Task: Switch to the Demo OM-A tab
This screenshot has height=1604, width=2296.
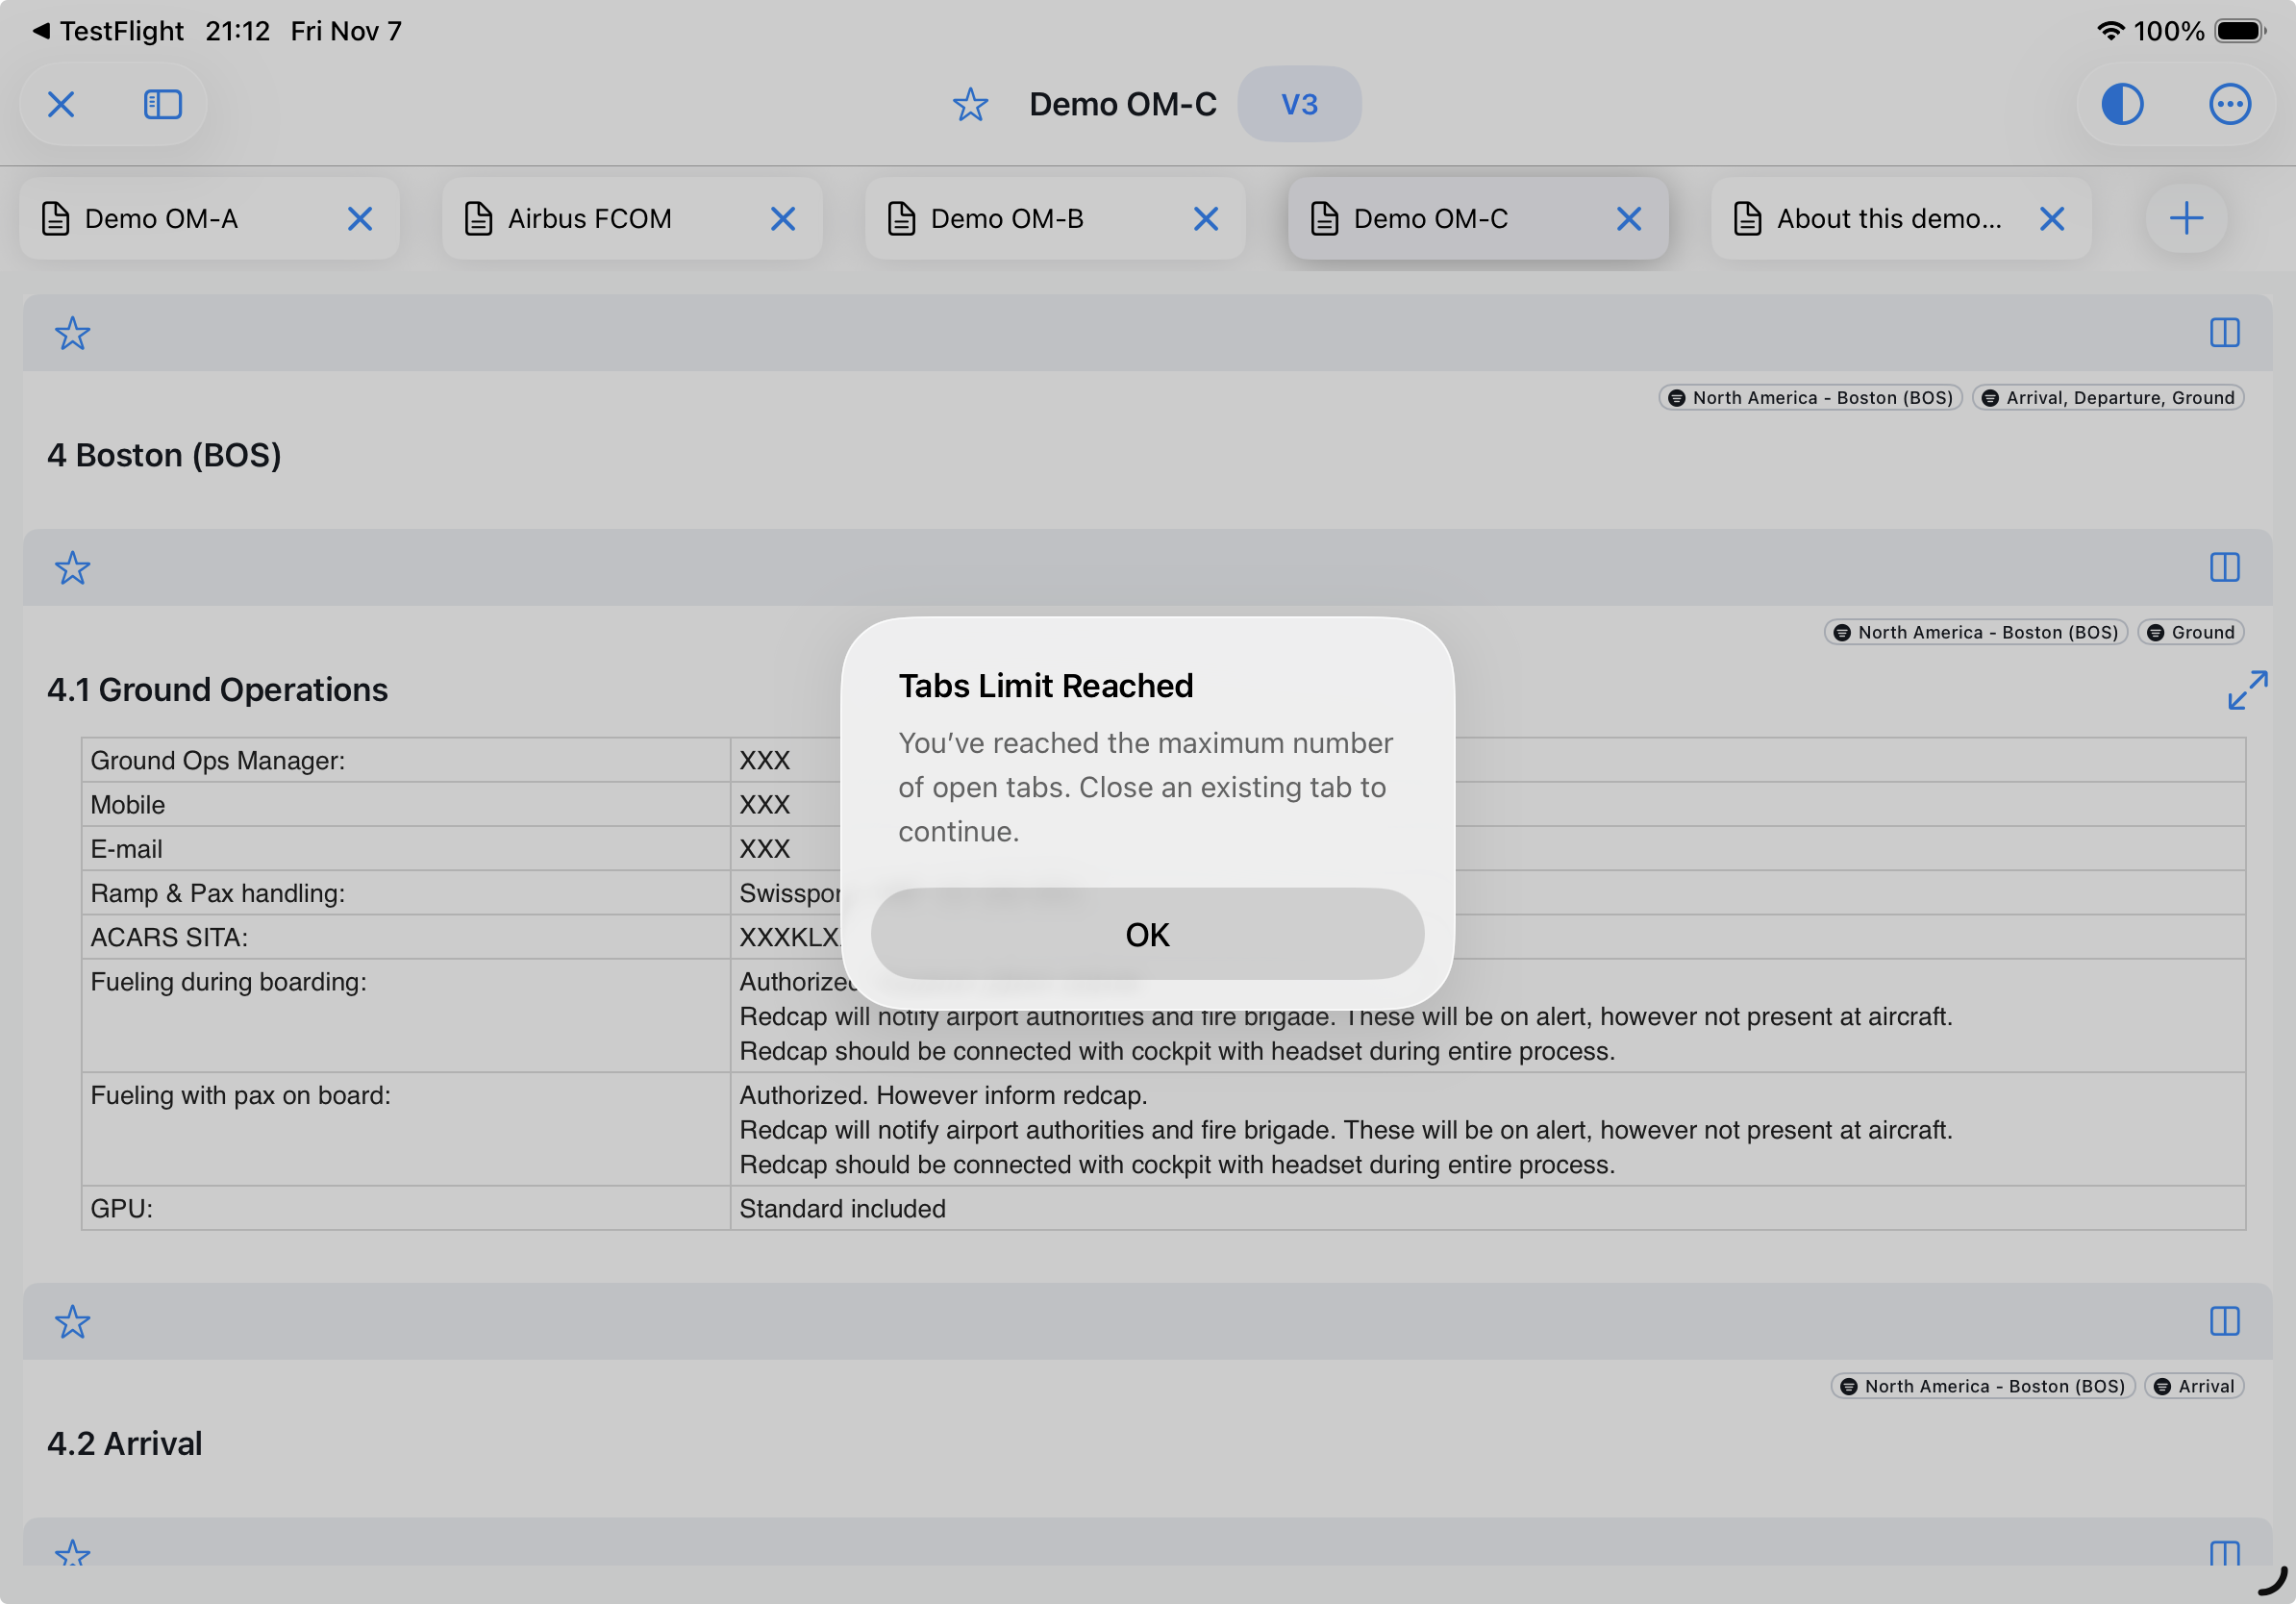Action: tap(160, 219)
